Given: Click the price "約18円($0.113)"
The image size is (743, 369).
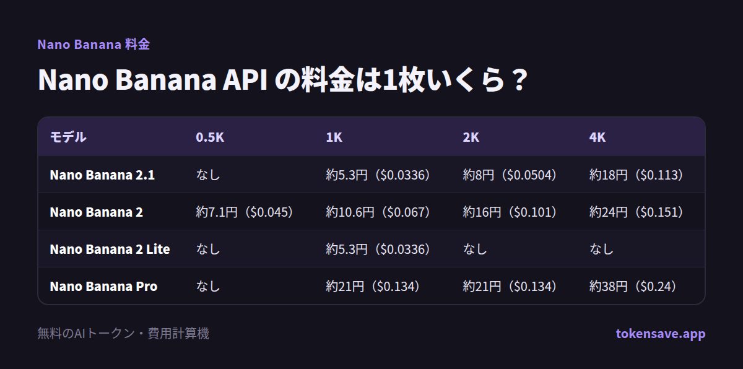Looking at the screenshot, I should point(636,175).
